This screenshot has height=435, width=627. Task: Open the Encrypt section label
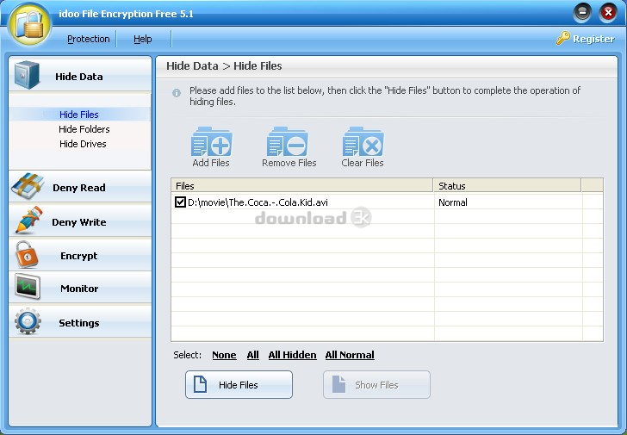coord(78,256)
